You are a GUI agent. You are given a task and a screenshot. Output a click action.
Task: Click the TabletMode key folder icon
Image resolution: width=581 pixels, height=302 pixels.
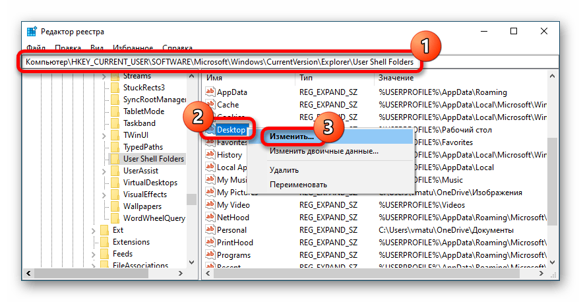click(115, 111)
